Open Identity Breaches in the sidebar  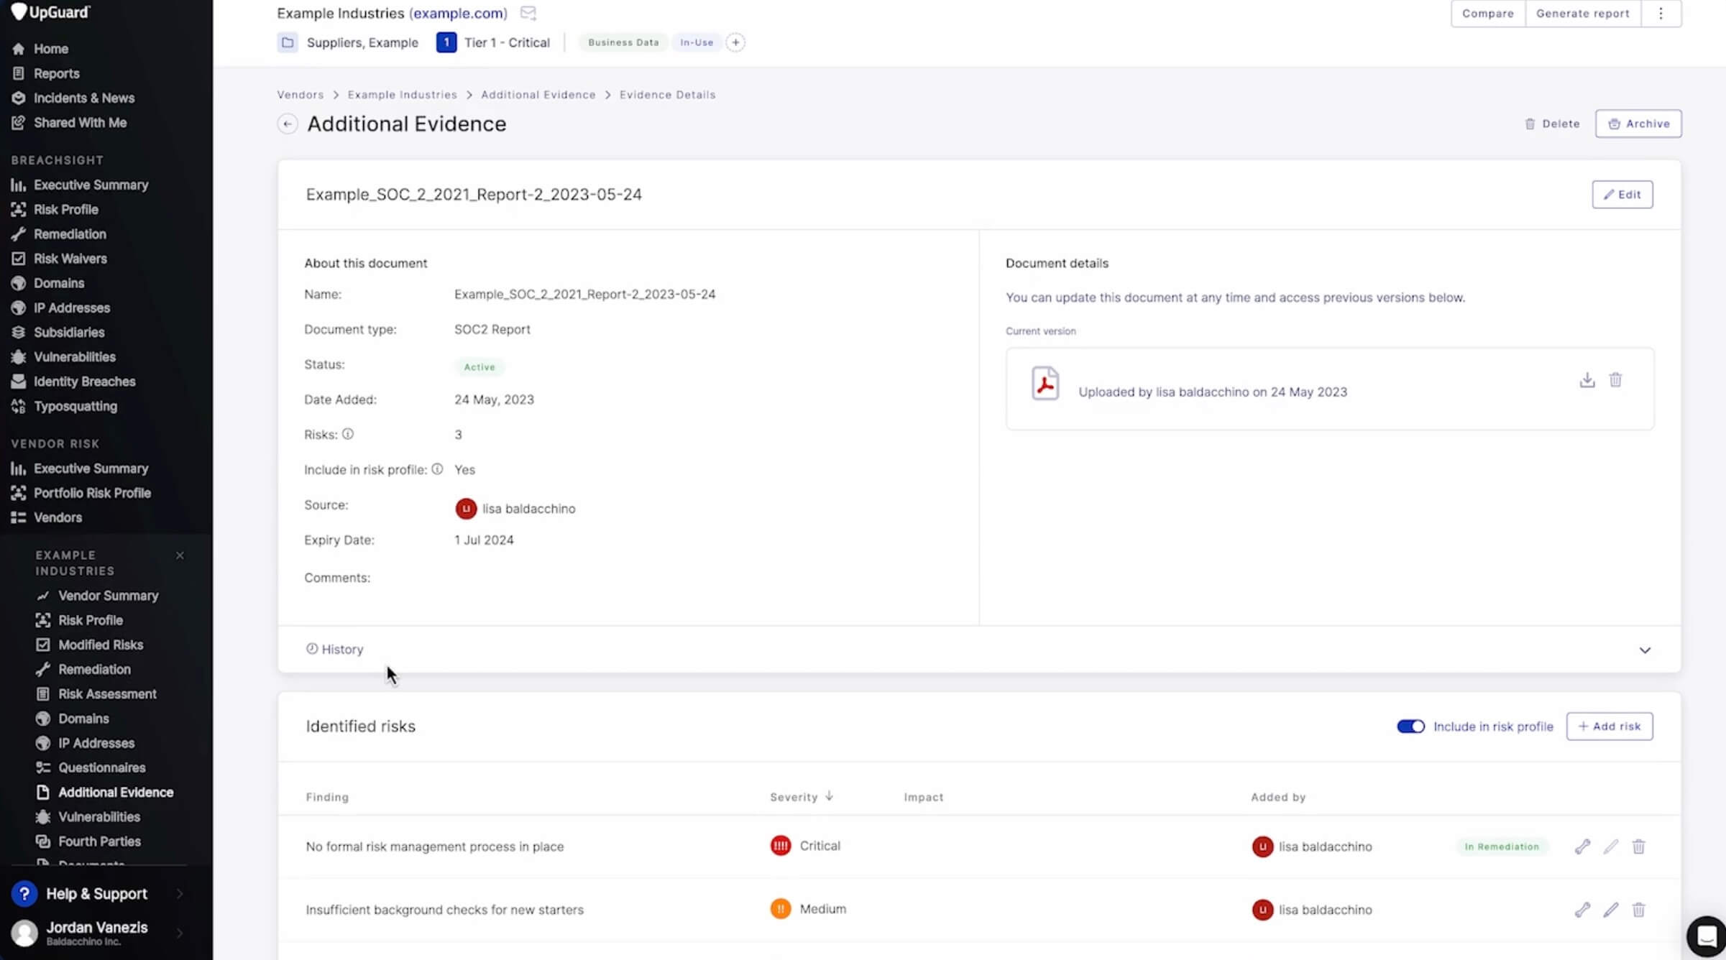(x=84, y=382)
